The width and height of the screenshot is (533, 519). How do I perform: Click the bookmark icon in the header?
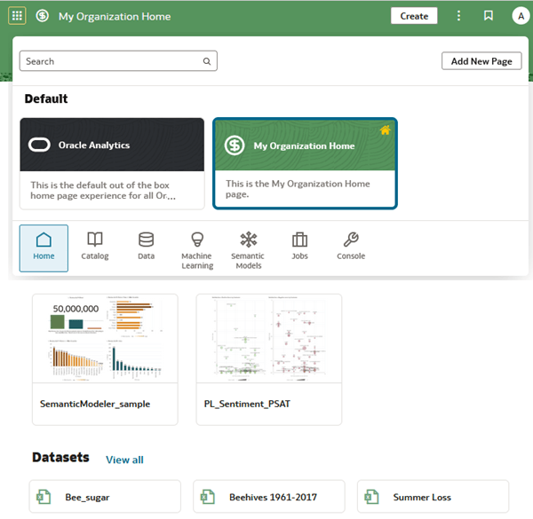[x=488, y=16]
